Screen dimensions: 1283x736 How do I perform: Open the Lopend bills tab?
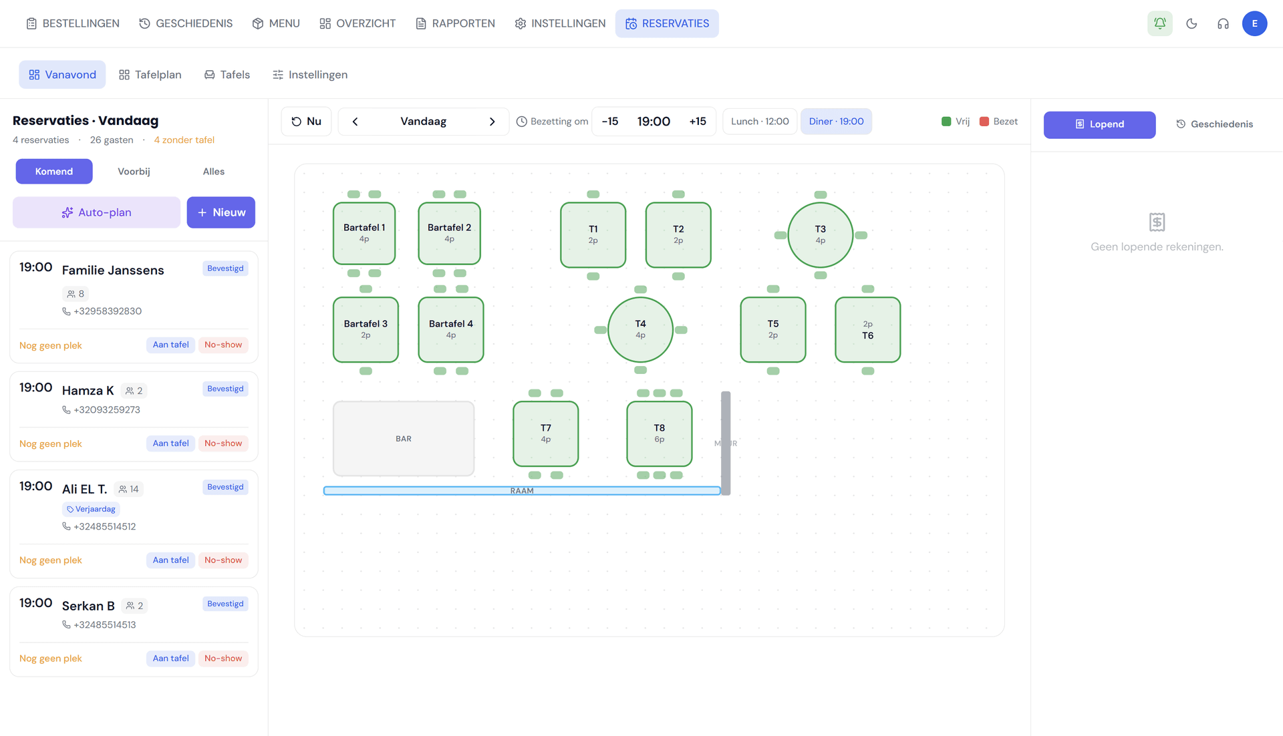coord(1099,125)
